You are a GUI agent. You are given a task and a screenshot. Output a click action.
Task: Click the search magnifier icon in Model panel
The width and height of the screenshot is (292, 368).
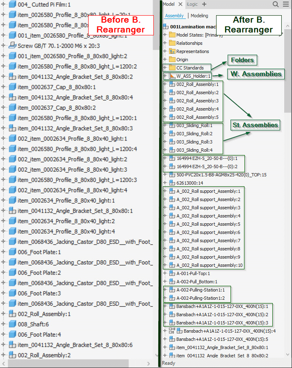[x=276, y=4]
